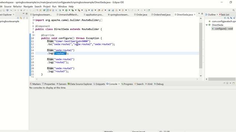
Task: Open the Source menu
Action: pyautogui.click(x=8, y=7)
